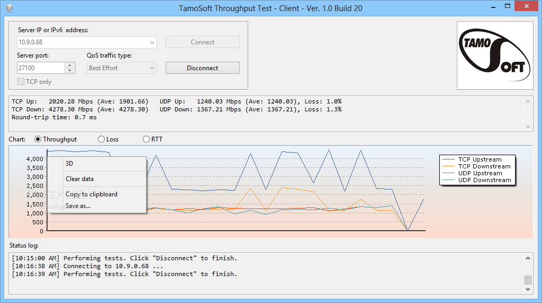The height and width of the screenshot is (303, 542).
Task: Click the results panel scroll up arrow
Action: (x=528, y=101)
